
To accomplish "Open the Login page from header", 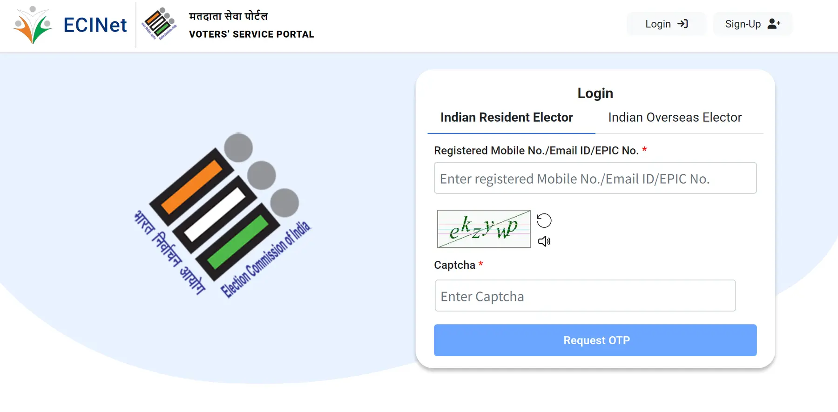I will (666, 24).
